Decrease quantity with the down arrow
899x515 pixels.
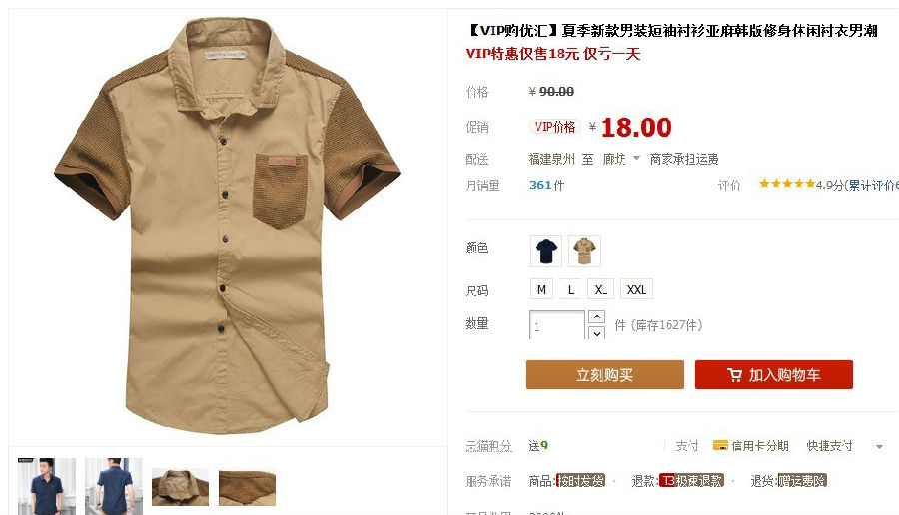point(597,332)
